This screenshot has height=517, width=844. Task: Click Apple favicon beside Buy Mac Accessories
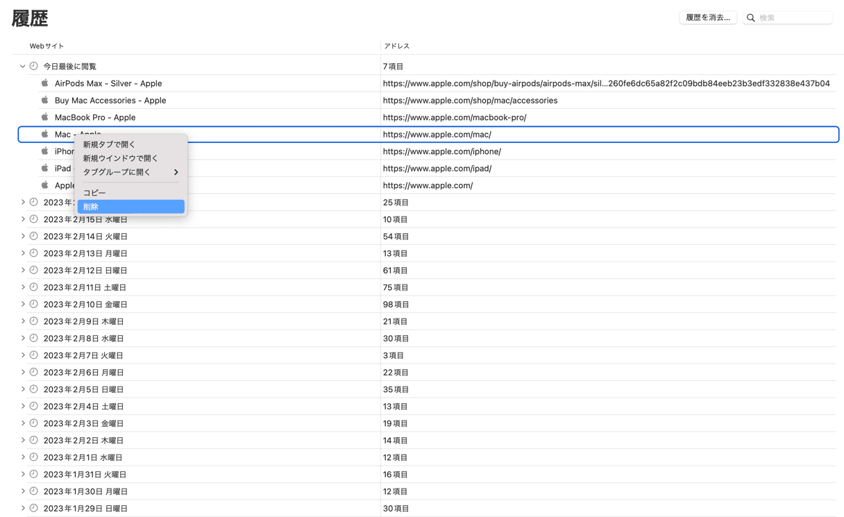pos(45,100)
